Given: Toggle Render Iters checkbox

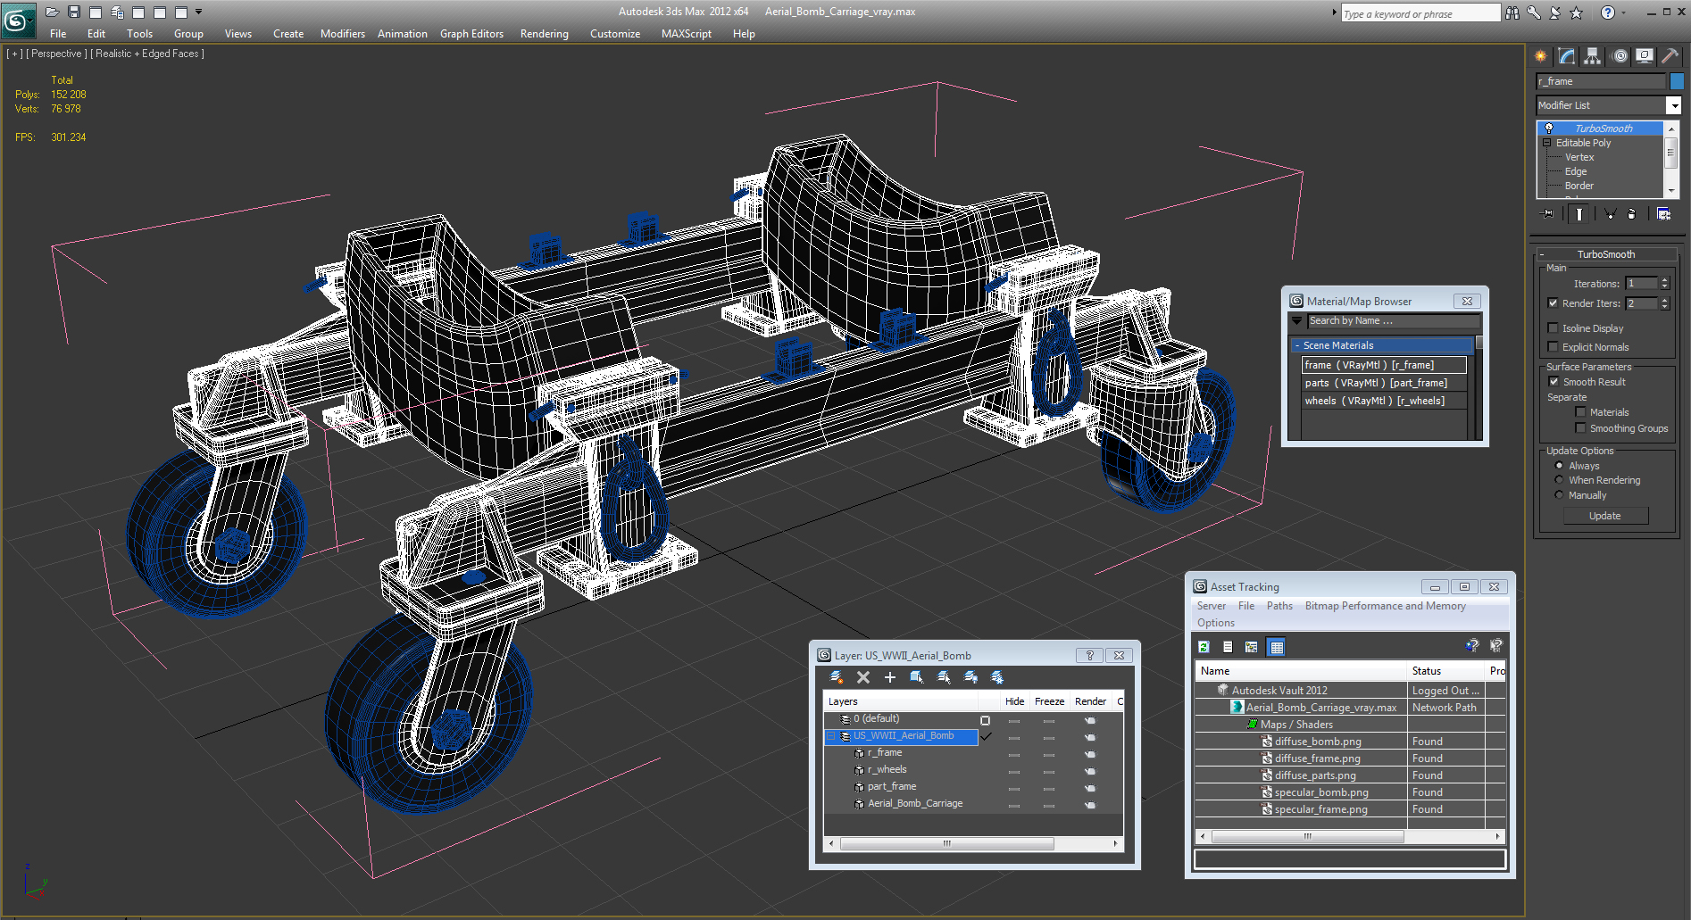Looking at the screenshot, I should click(1554, 303).
